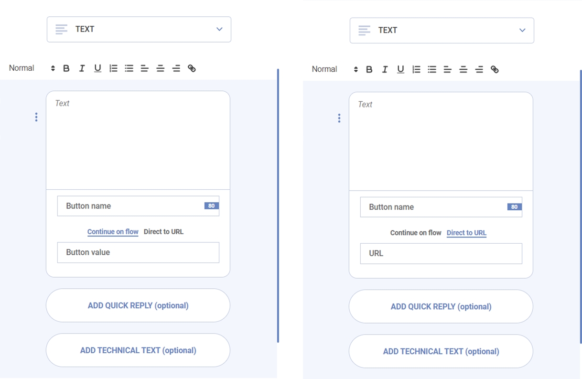Viewport: 582px width, 379px height.
Task: Open the Normal text style dropdown on the left
Action: (x=32, y=68)
